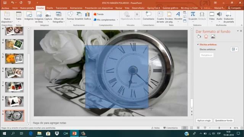The height and width of the screenshot is (137, 244).
Task: Save the presentation with the floppy disk icon
Action: point(5,3)
